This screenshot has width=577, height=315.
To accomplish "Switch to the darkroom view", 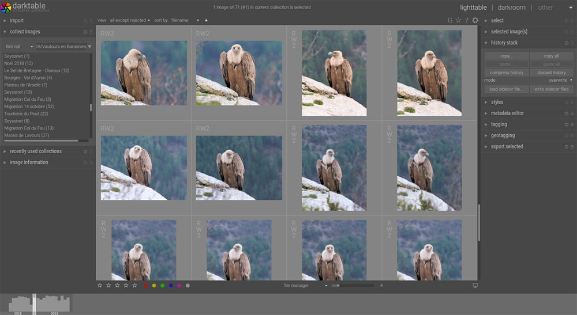I will (511, 7).
